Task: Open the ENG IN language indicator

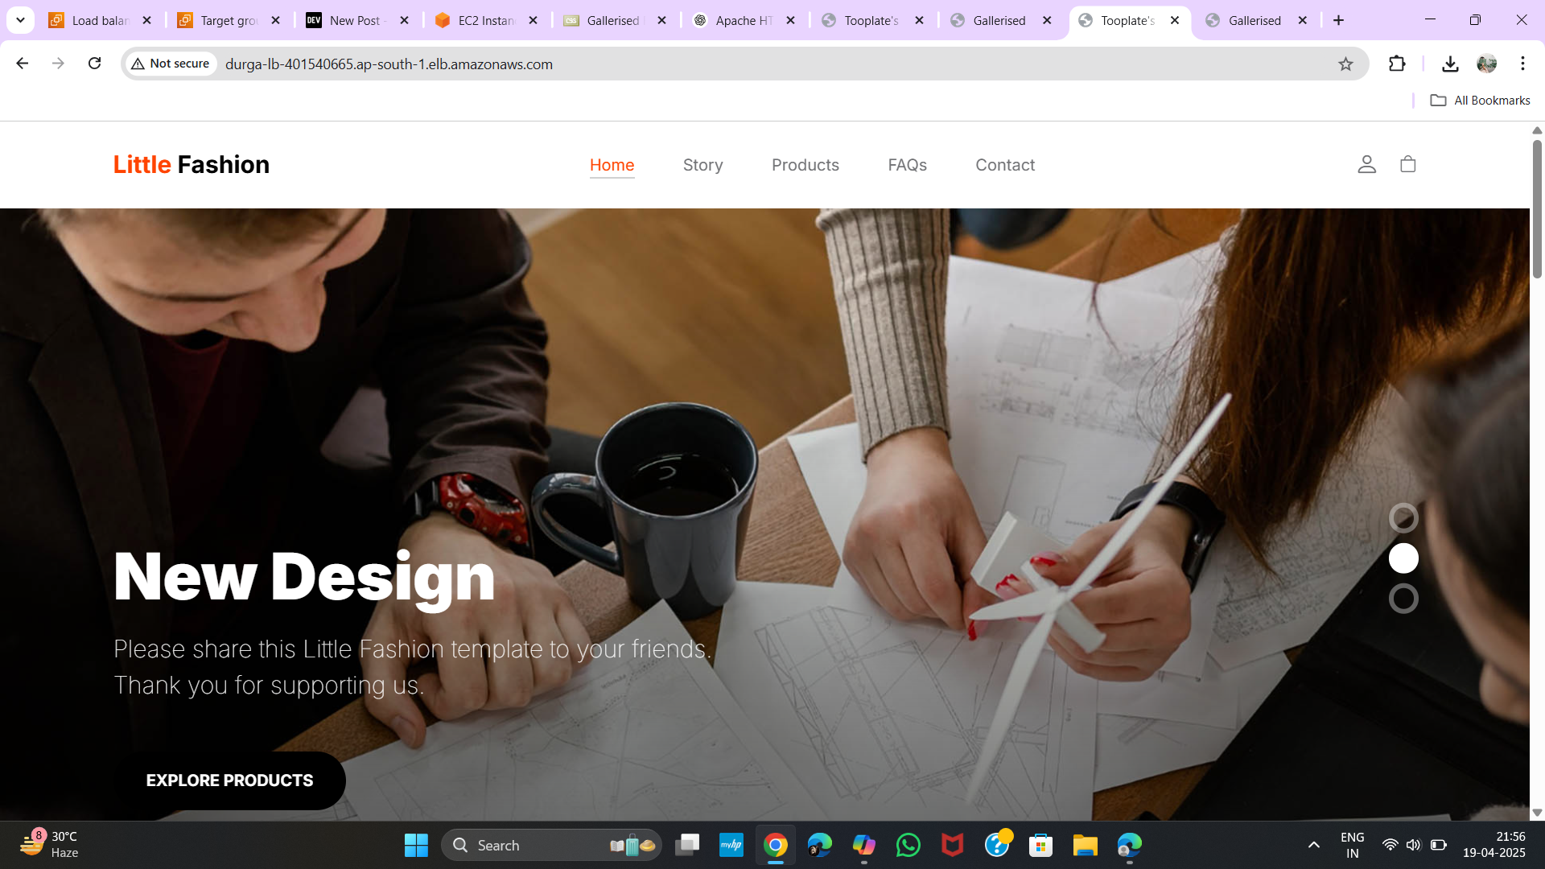Action: 1352,845
